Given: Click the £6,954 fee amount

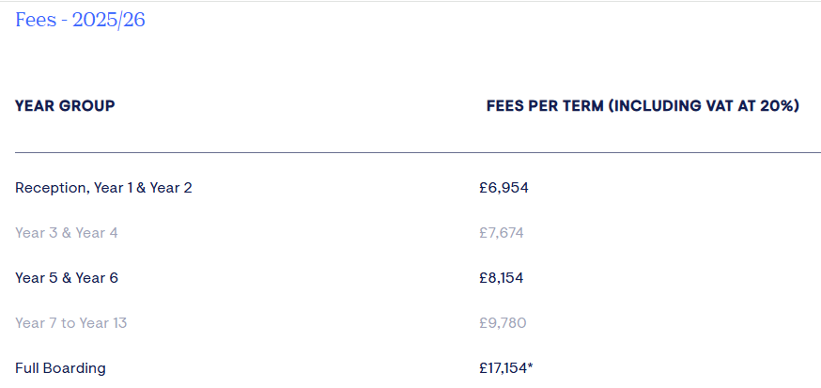Looking at the screenshot, I should [x=503, y=188].
